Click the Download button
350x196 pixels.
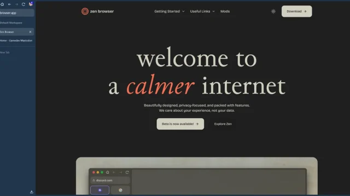click(296, 11)
